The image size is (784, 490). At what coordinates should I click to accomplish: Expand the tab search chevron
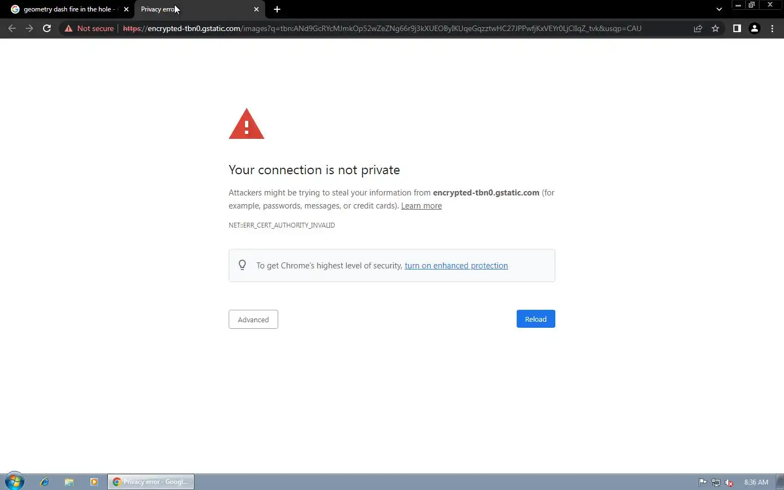click(719, 9)
